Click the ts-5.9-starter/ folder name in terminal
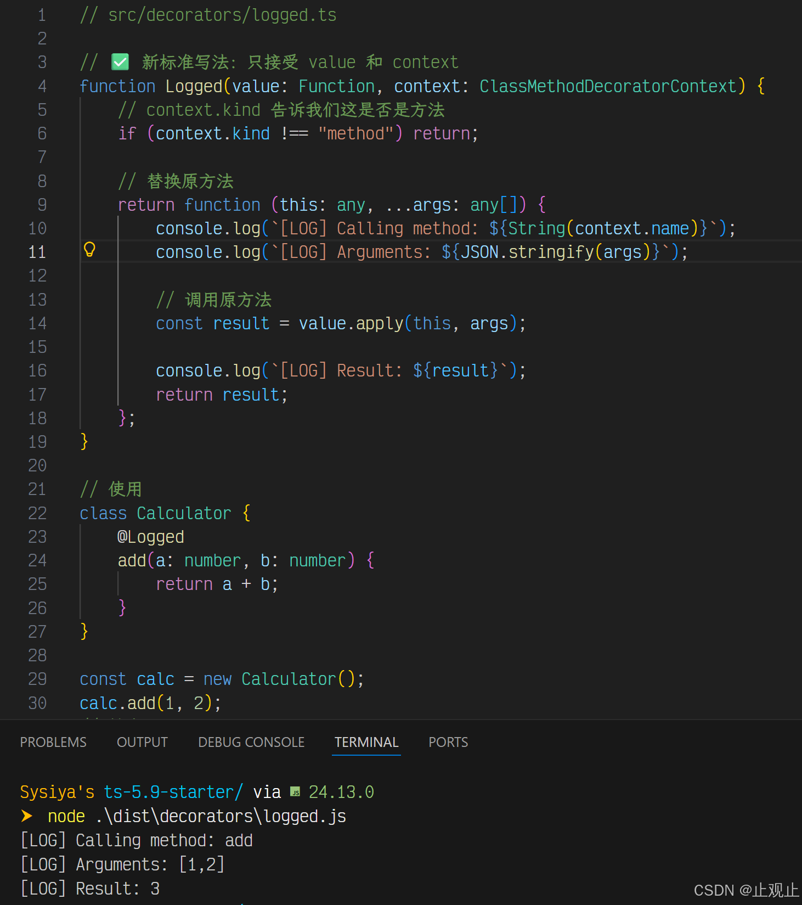The image size is (802, 905). (x=173, y=792)
